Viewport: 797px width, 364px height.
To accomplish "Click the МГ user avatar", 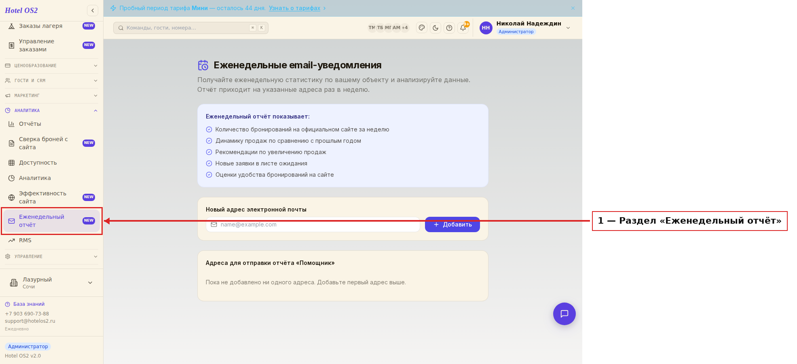I will tap(388, 28).
